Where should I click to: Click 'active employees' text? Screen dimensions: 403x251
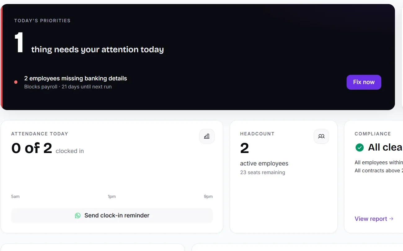point(264,164)
